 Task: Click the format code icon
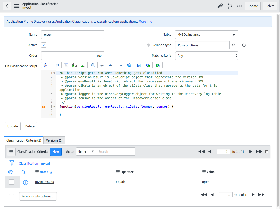pyautogui.click(x=66, y=65)
